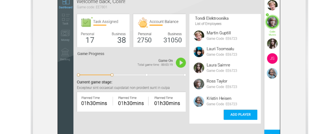Click the ADD PLAYER button

pyautogui.click(x=240, y=115)
